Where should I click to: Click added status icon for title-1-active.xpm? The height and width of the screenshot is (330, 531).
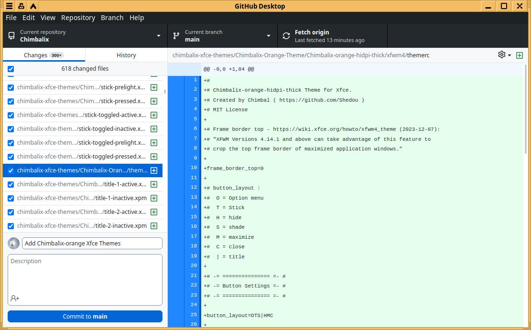tap(154, 184)
